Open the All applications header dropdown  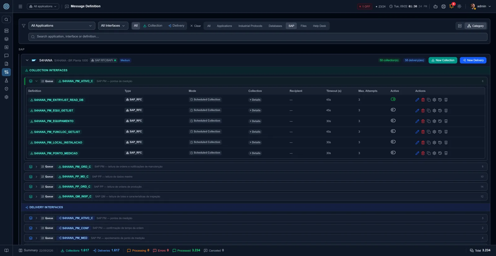point(43,6)
